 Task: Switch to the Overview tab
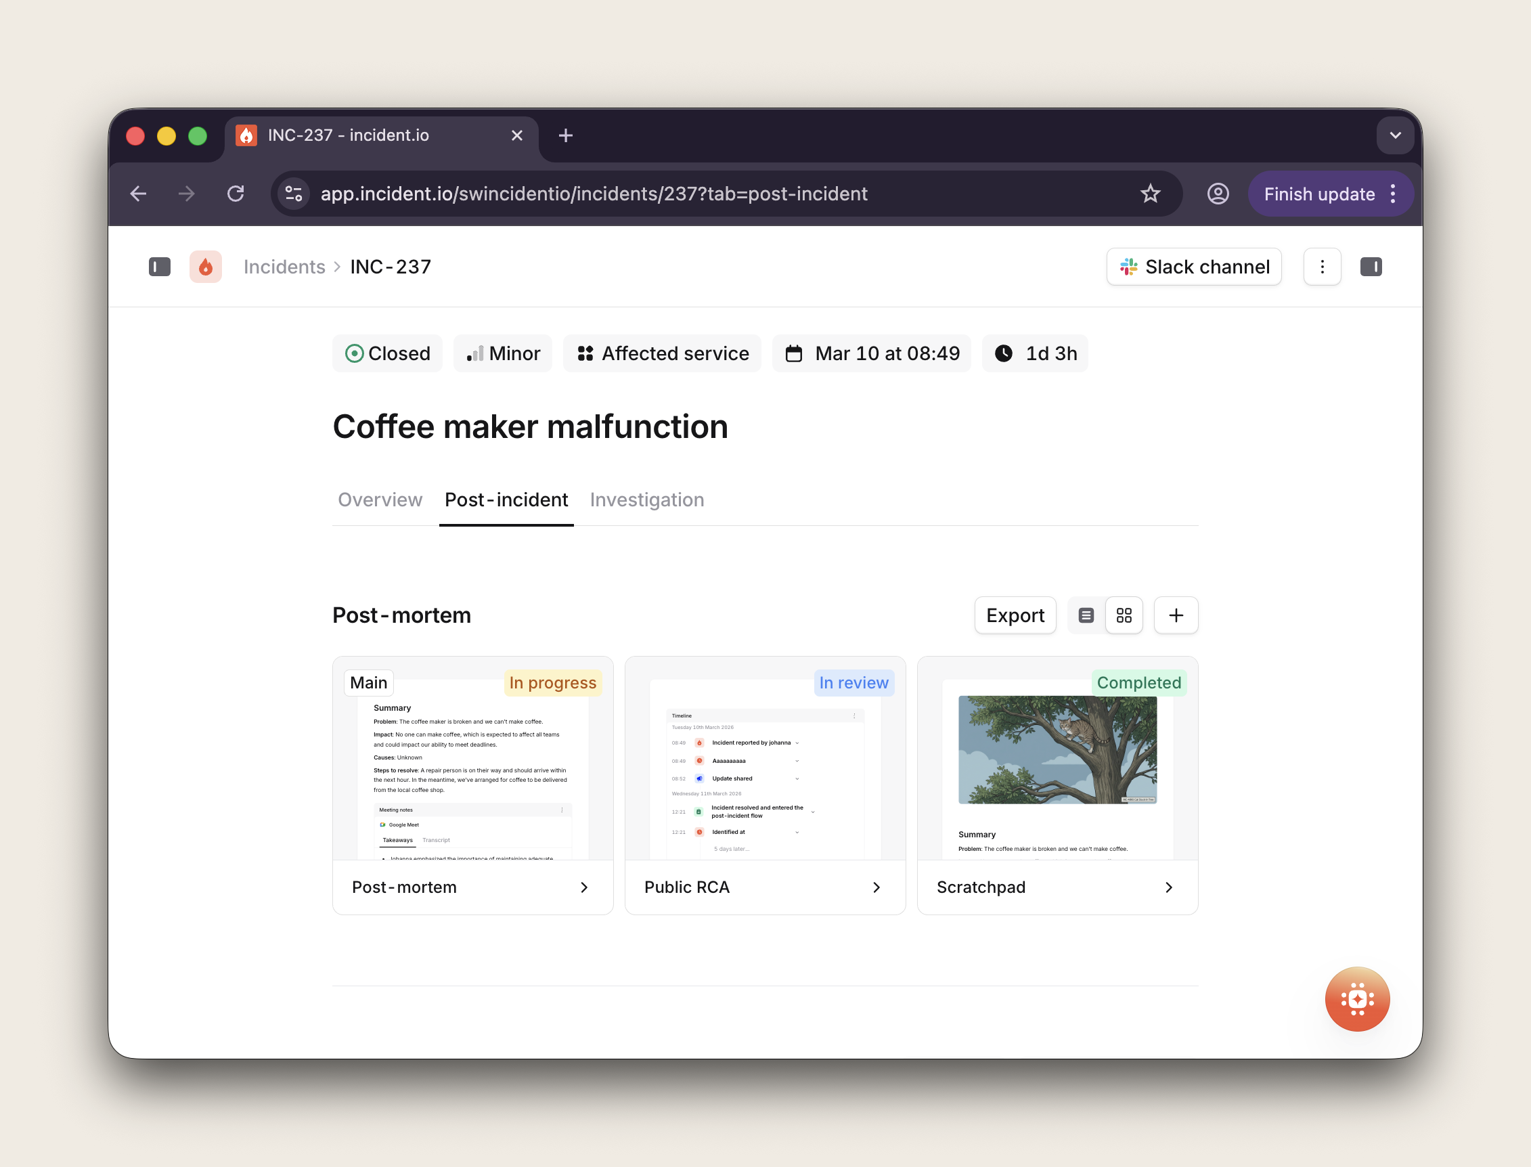coord(379,500)
